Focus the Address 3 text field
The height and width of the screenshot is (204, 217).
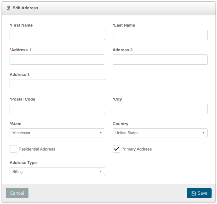click(57, 84)
